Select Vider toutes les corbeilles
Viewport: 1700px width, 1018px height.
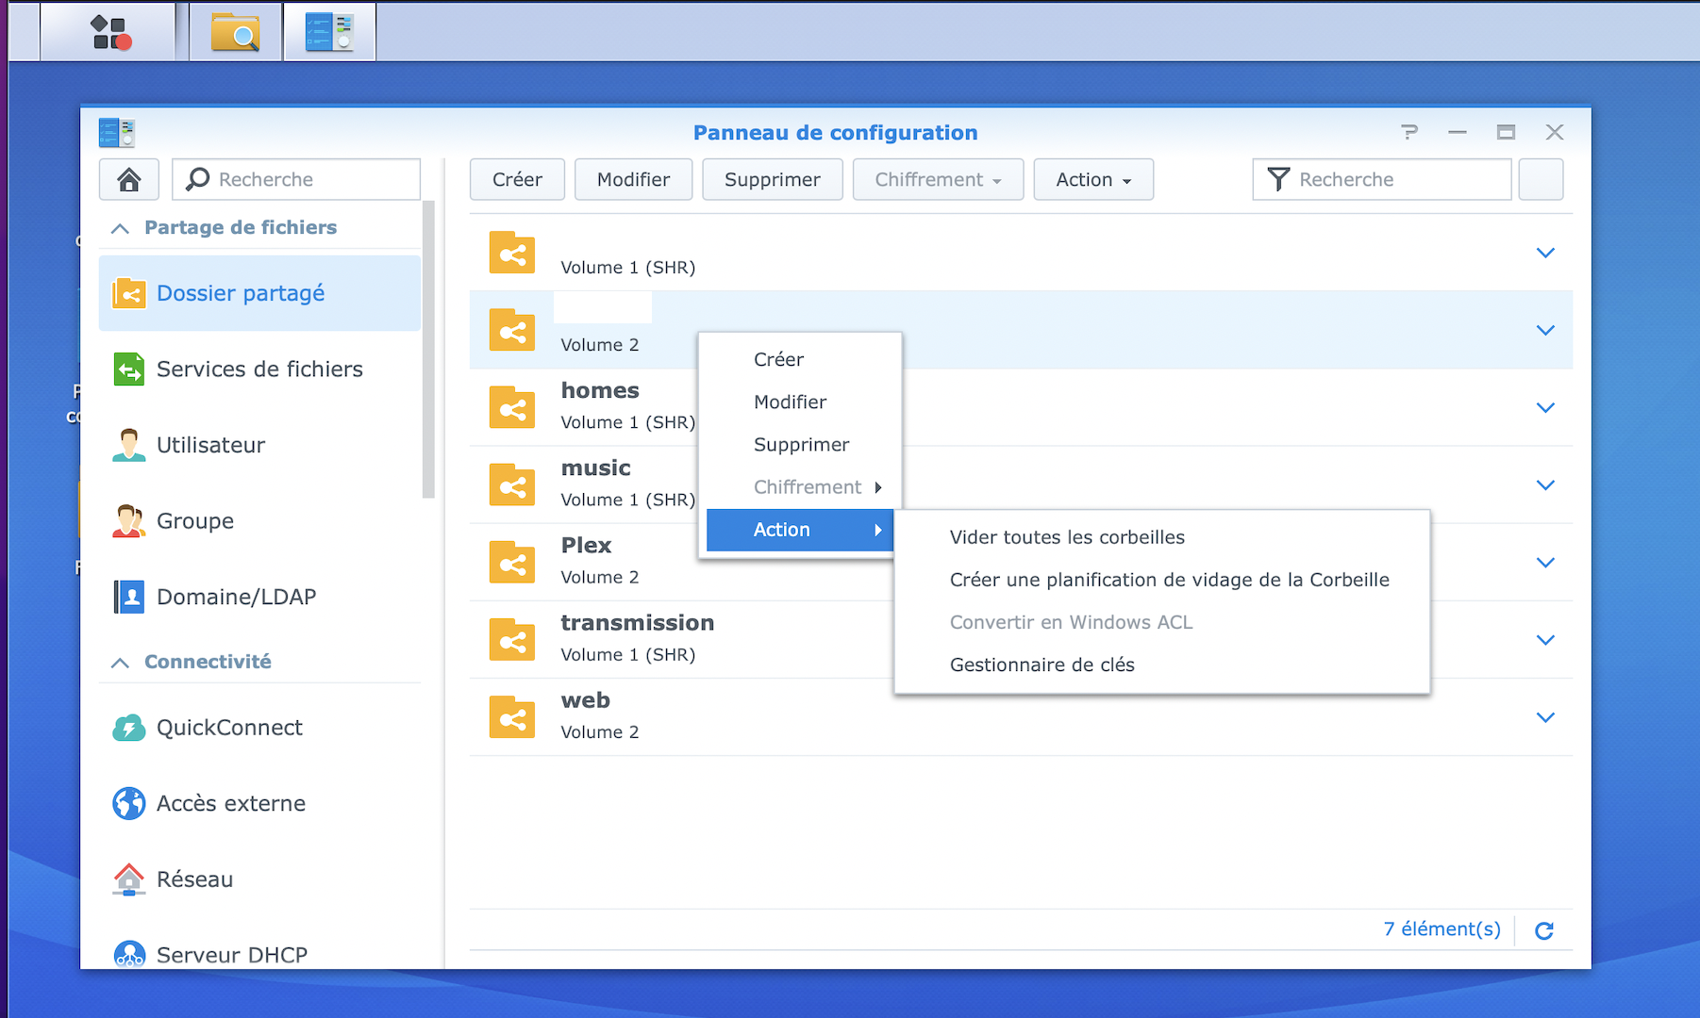(x=1162, y=537)
